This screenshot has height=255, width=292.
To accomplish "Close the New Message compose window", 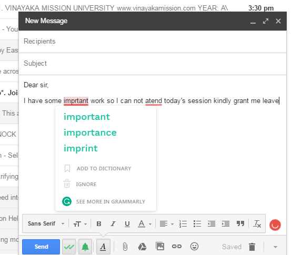I will [278, 21].
